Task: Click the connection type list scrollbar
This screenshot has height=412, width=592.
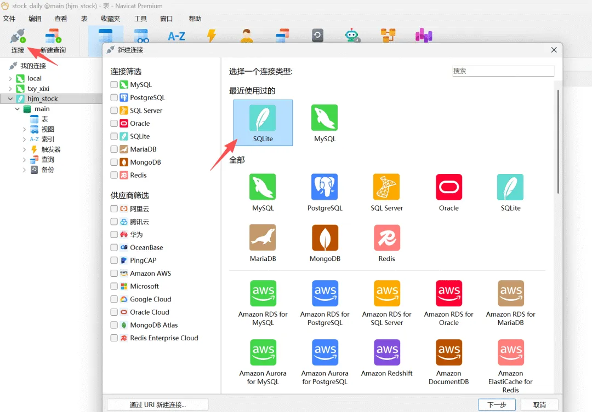Action: pos(558,142)
